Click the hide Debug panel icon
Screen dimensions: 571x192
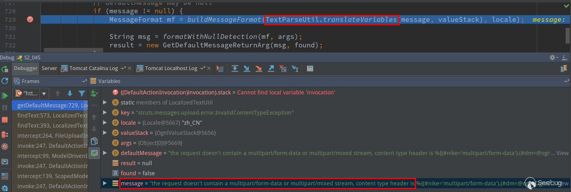click(x=565, y=57)
